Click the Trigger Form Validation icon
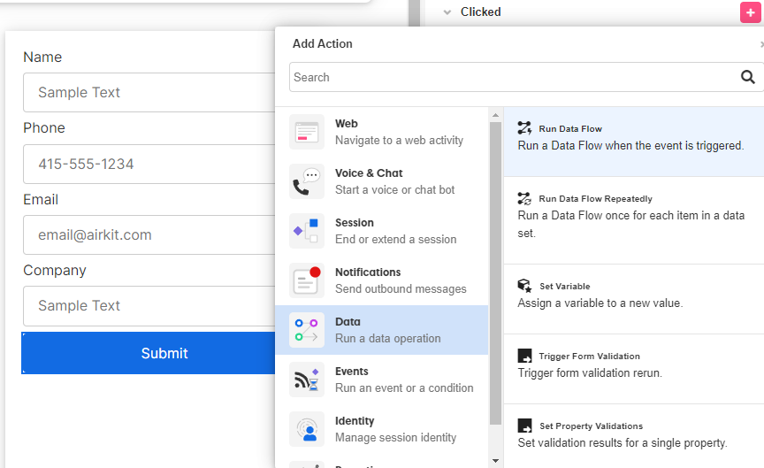The width and height of the screenshot is (764, 468). 524,356
